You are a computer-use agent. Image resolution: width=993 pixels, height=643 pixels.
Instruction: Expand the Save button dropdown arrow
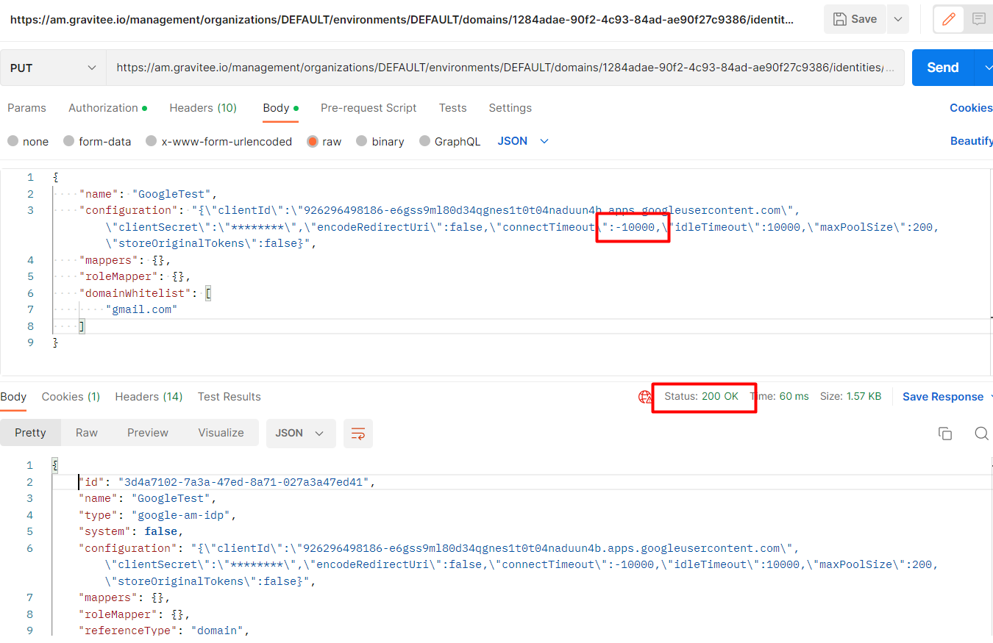click(896, 19)
